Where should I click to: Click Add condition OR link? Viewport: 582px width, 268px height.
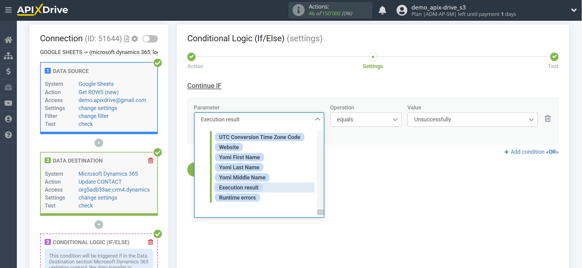[x=531, y=152]
